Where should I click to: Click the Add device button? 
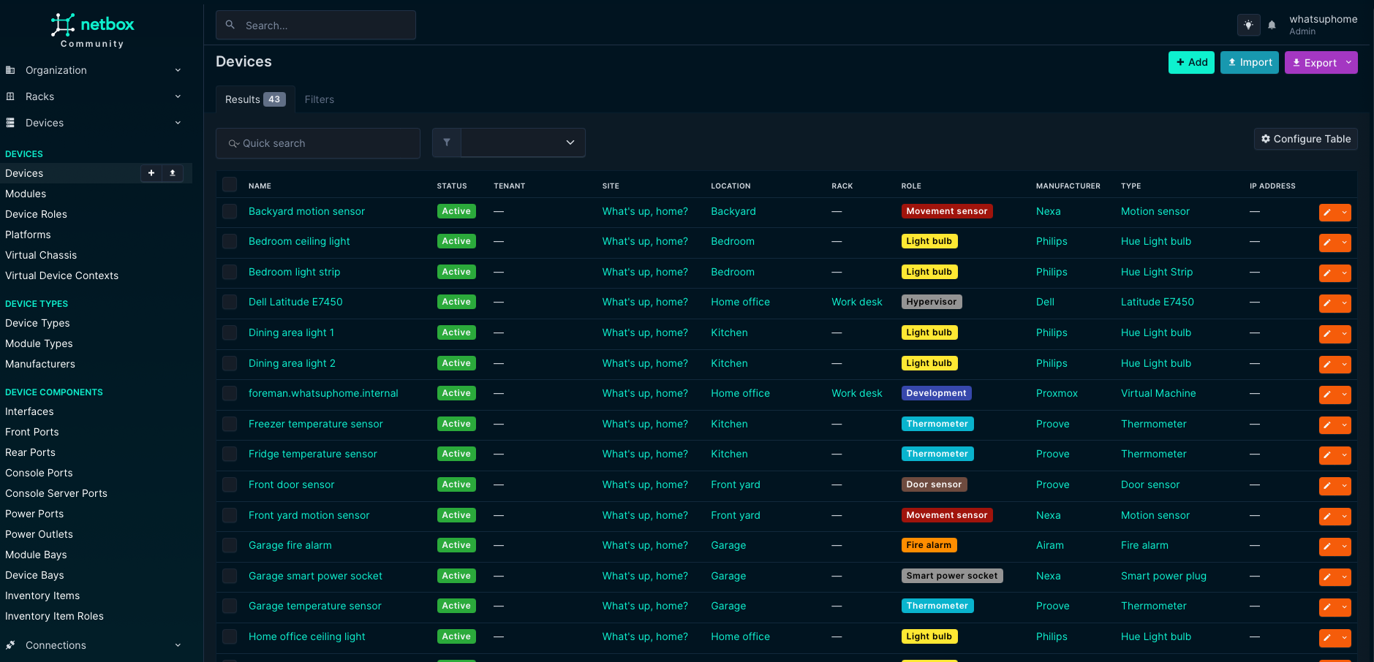point(1191,63)
